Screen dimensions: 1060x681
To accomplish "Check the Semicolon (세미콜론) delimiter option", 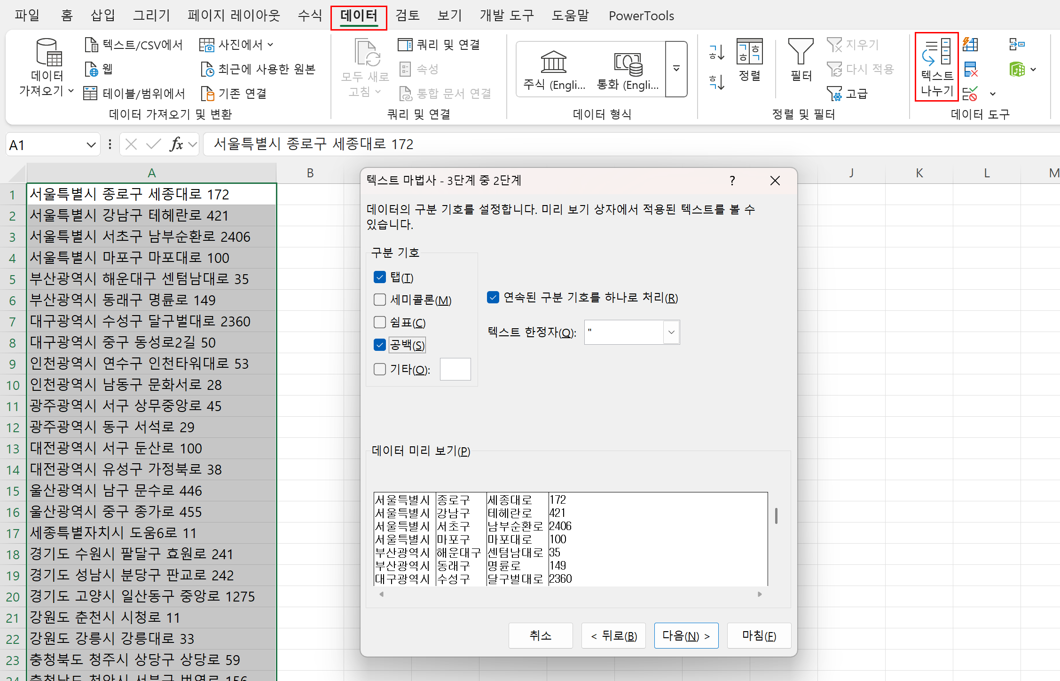I will pyautogui.click(x=380, y=300).
